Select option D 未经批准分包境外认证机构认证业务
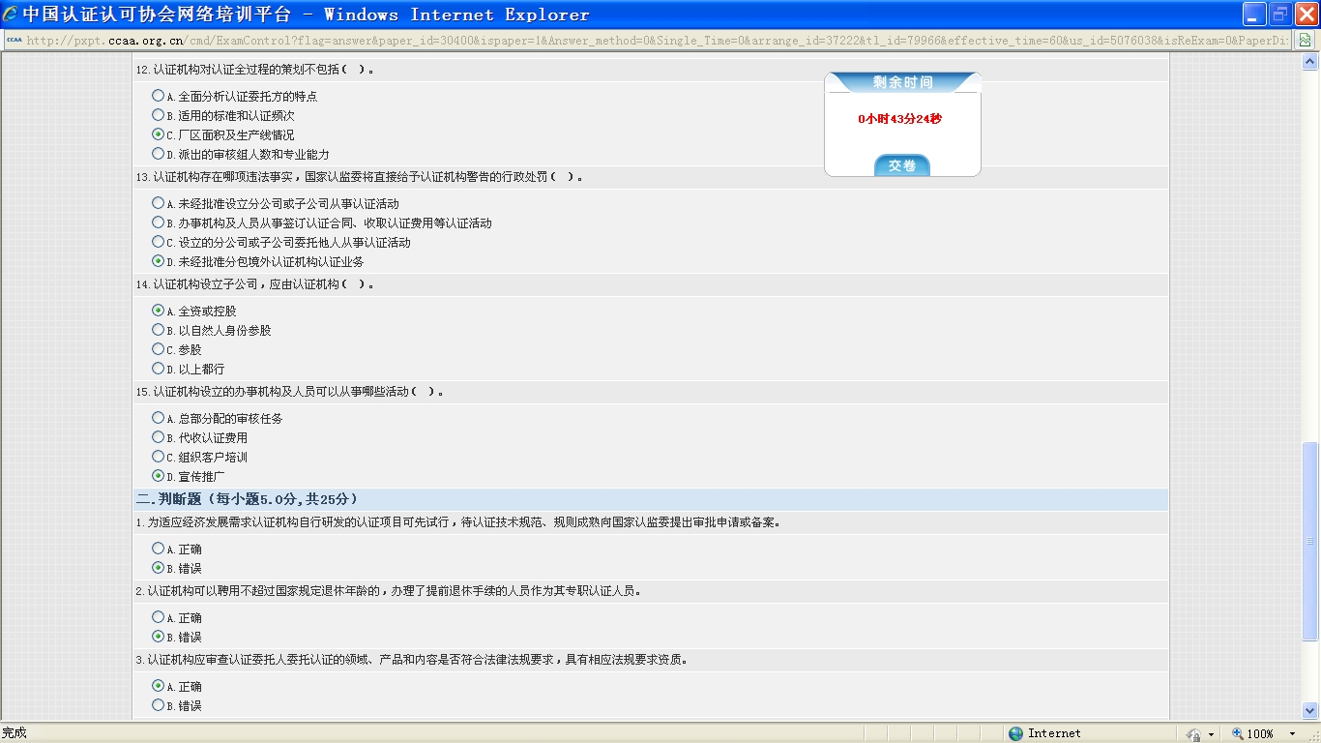The image size is (1321, 743). tap(158, 261)
